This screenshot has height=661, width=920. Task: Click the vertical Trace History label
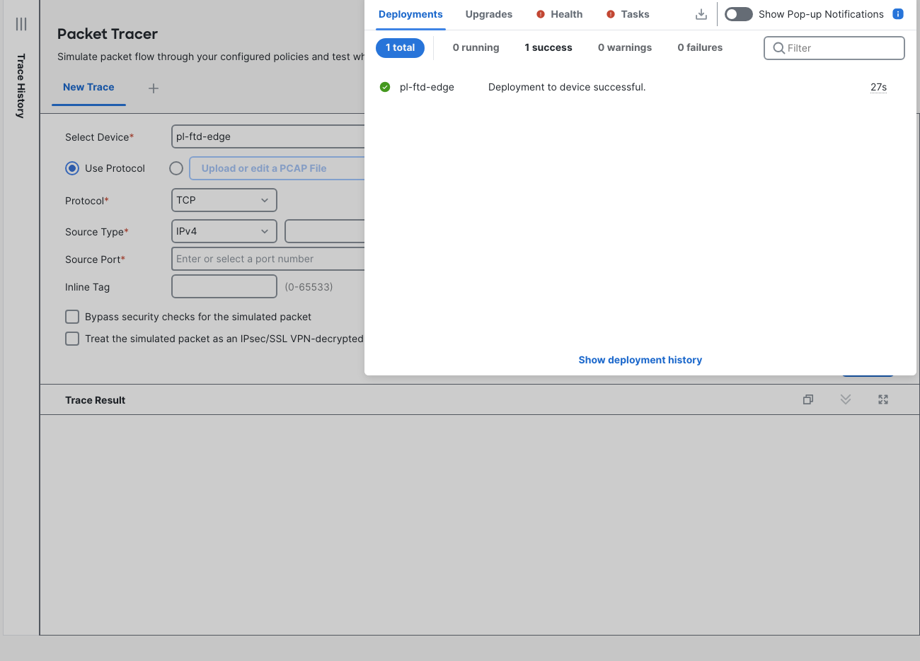click(21, 86)
